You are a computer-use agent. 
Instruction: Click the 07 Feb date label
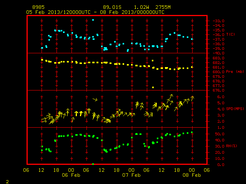(131, 175)
